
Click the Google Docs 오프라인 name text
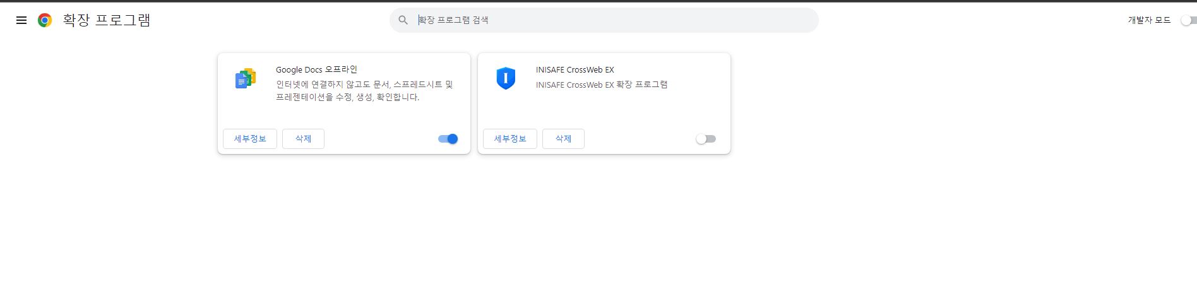point(316,69)
